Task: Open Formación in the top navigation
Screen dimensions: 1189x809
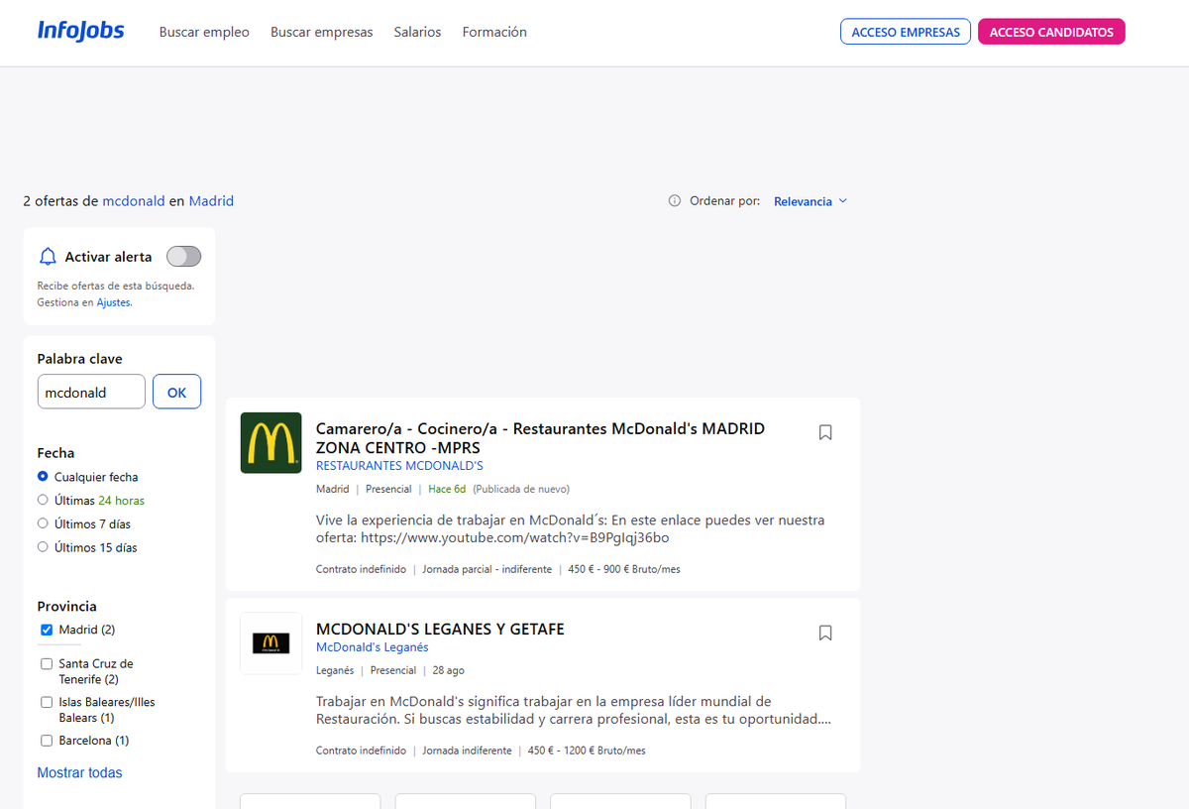Action: [x=494, y=32]
